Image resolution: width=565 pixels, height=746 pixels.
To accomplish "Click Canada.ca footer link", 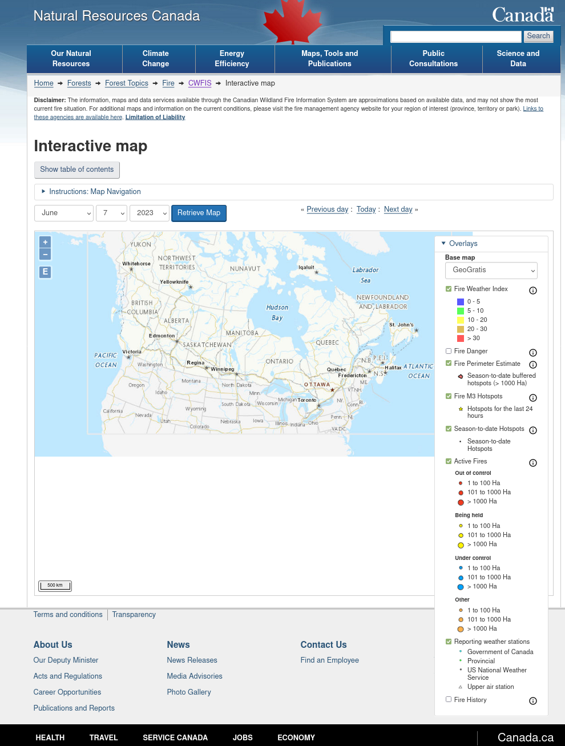I will (x=526, y=738).
